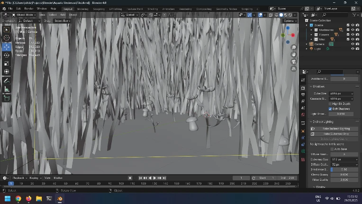Uncheck Mushrooms collection exclude checkbox
This screenshot has width=362, height=204.
[x=348, y=30]
